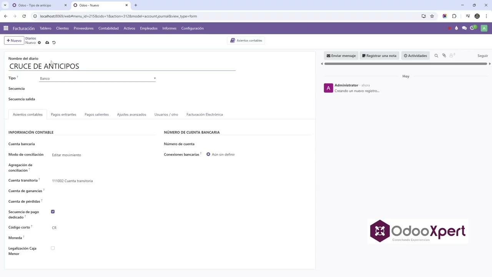
Task: Open the colorful circle extension icon
Action: click(x=445, y=16)
